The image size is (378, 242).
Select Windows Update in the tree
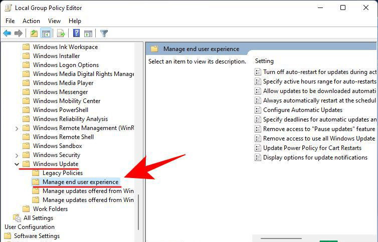[56, 164]
